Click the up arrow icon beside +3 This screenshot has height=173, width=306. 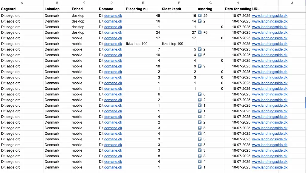[x=200, y=32]
